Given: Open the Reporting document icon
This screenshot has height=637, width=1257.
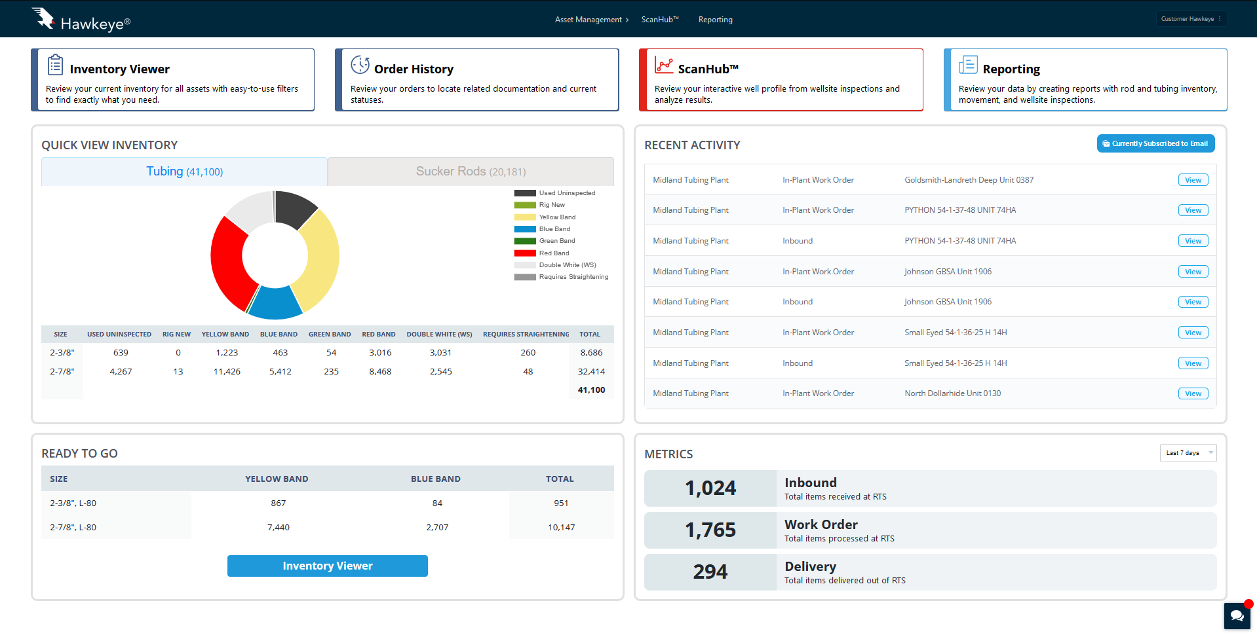Looking at the screenshot, I should pos(968,65).
